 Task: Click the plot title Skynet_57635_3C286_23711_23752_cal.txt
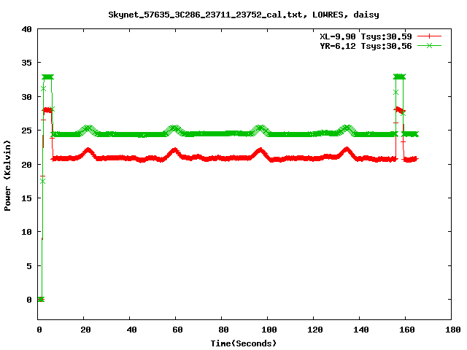pos(207,15)
